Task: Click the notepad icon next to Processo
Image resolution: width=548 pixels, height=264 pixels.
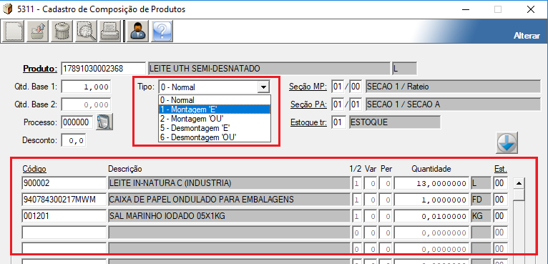Action: (105, 122)
